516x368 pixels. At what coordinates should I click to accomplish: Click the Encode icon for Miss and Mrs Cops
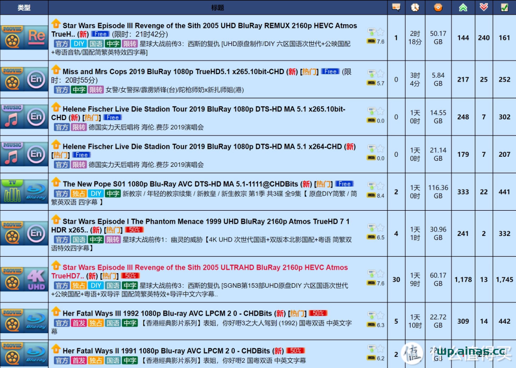36,79
